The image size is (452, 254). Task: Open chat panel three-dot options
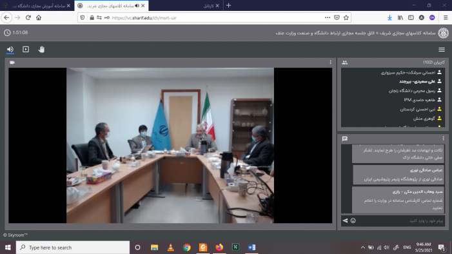tap(444, 139)
